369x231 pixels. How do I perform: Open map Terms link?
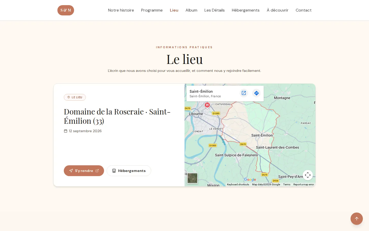[287, 185]
